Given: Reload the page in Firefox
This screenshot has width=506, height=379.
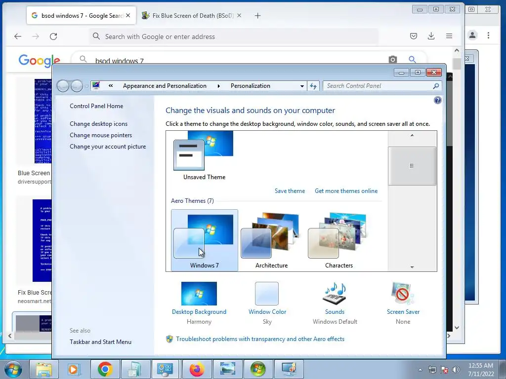Looking at the screenshot, I should (53, 37).
